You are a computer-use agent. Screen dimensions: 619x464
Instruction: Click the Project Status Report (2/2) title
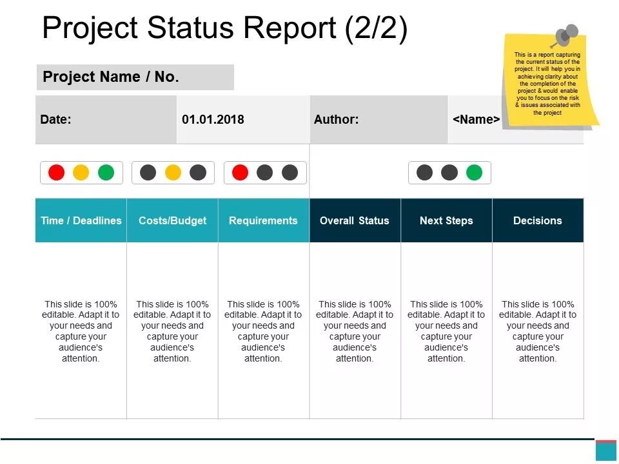point(224,28)
